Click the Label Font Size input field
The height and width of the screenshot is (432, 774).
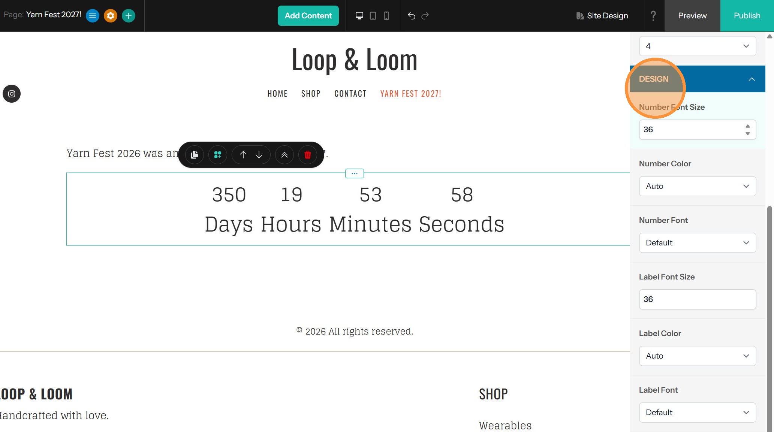[x=697, y=299]
